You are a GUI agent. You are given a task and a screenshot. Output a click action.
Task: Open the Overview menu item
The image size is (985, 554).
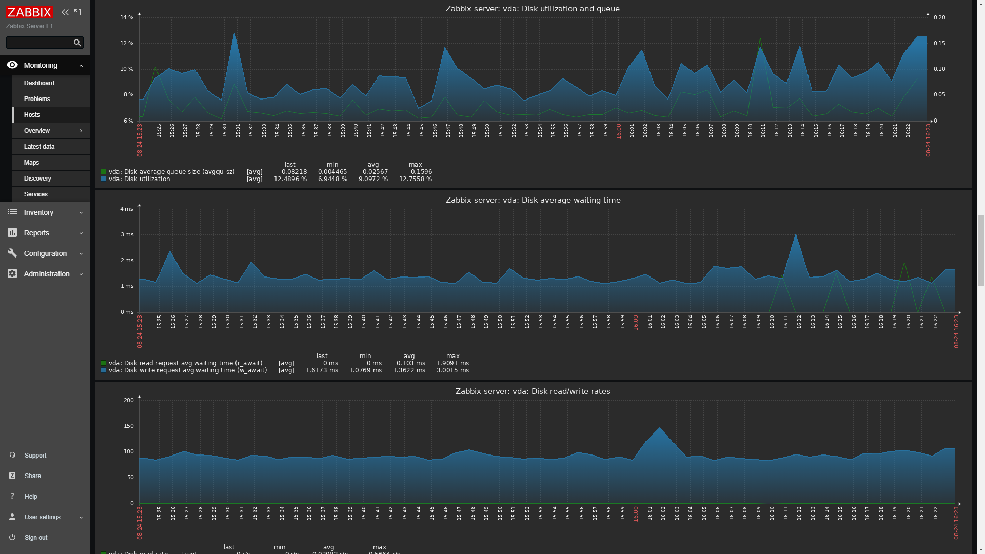click(51, 131)
